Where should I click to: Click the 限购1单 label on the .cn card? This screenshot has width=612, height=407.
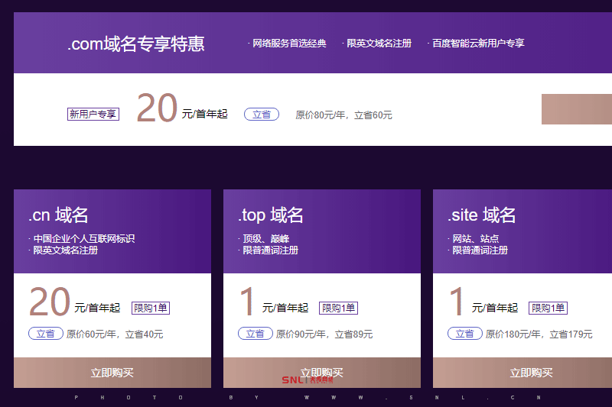tap(151, 308)
